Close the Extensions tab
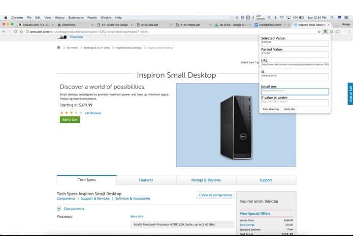The image size is (353, 251). tap(92, 25)
